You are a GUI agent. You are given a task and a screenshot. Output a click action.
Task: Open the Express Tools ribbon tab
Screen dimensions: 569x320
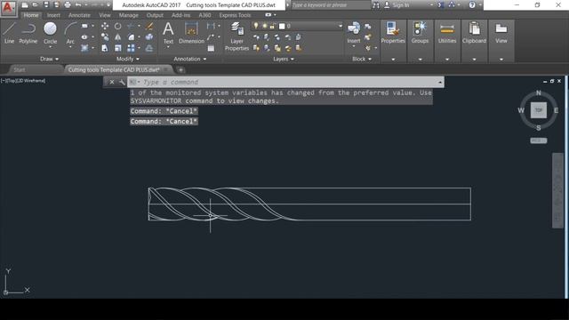[235, 15]
